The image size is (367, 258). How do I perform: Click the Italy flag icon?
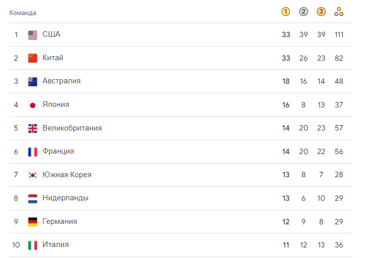tap(33, 245)
